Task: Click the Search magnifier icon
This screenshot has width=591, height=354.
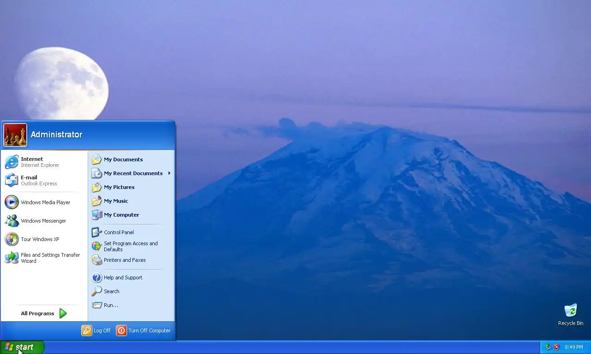Action: [96, 291]
